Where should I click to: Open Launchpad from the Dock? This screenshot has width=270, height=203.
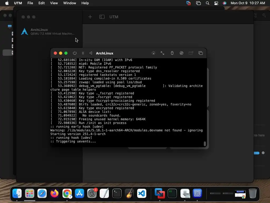[30, 193]
